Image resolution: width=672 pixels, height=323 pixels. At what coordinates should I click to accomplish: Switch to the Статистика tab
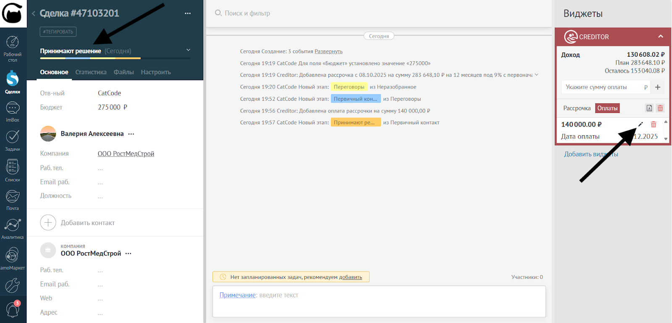[91, 72]
